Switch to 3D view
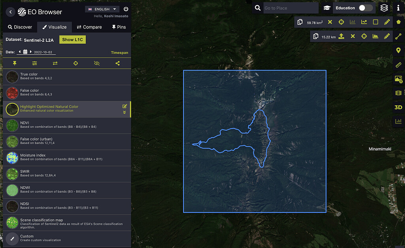405x248 pixels. [399, 107]
